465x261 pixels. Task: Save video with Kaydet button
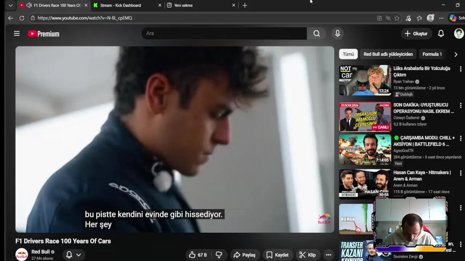(278, 255)
